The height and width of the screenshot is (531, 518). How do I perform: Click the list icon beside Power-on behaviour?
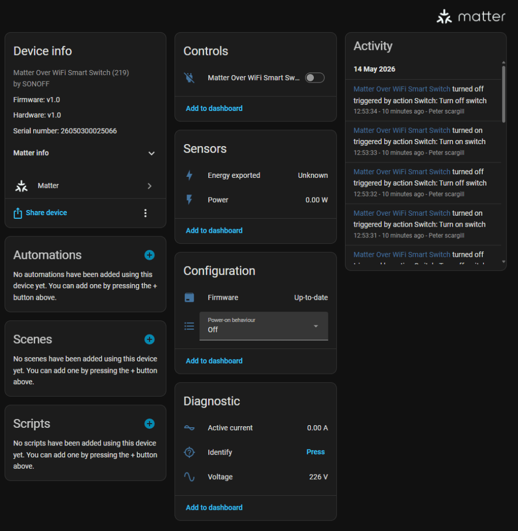(x=190, y=326)
